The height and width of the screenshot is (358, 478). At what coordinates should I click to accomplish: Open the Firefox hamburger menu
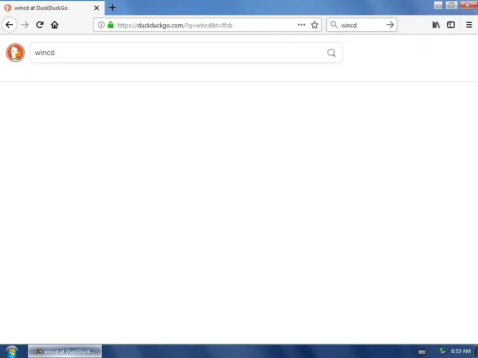point(469,25)
